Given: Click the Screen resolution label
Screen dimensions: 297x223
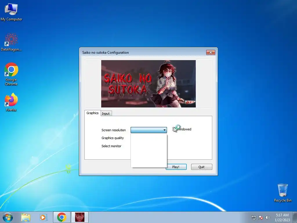Looking at the screenshot, I should pos(113,130).
